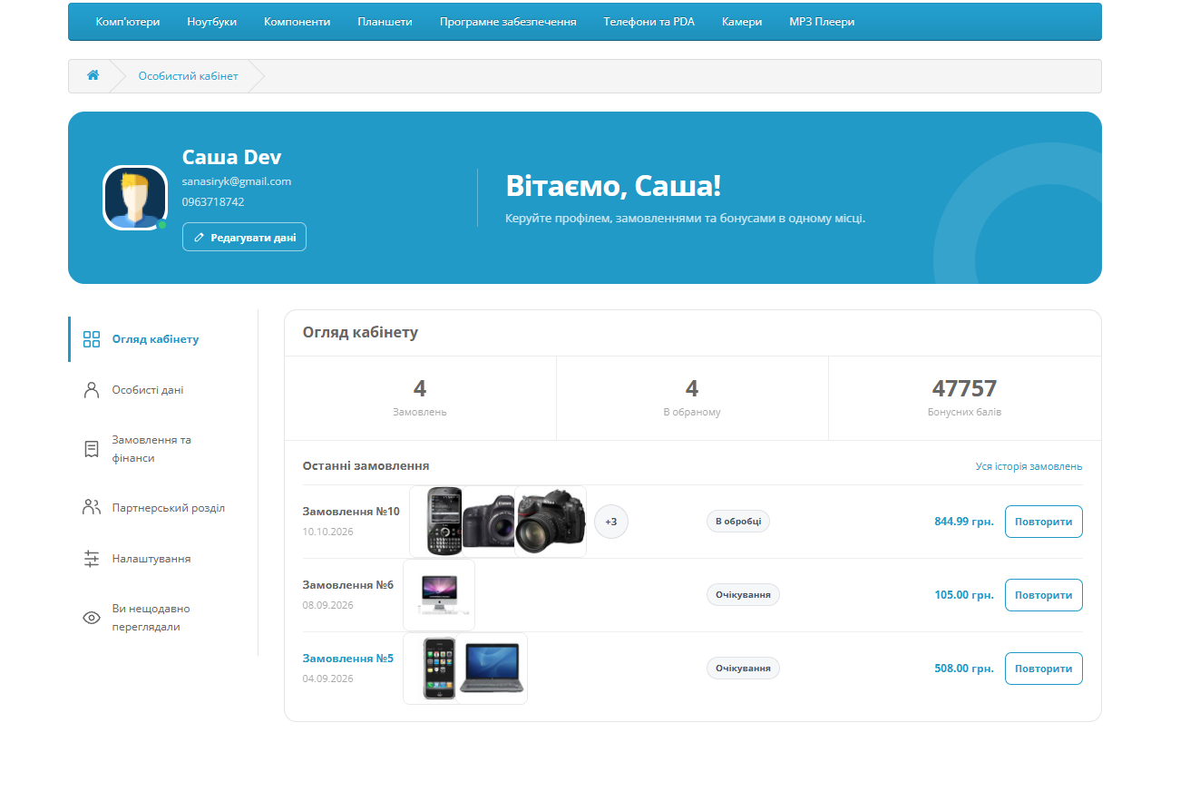Viewport: 1180px width, 791px height.
Task: Repeat order №6 with Повторити
Action: (1044, 595)
